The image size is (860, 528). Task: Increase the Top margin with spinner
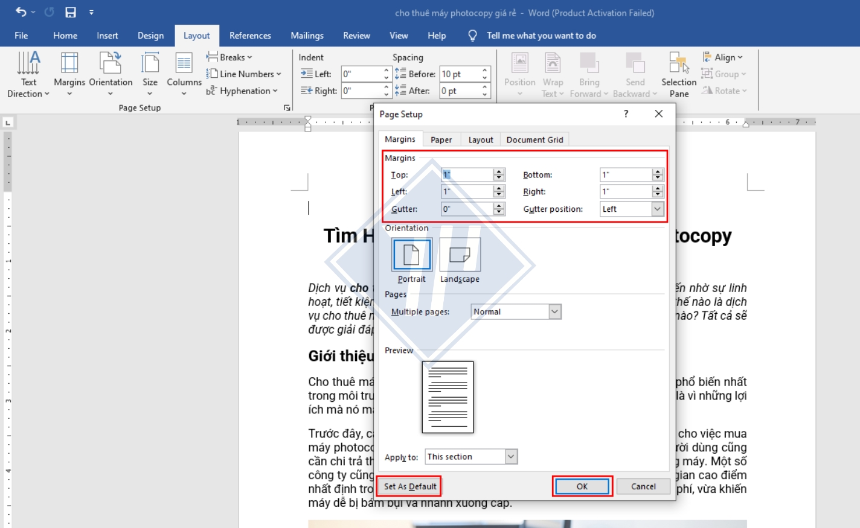(499, 171)
